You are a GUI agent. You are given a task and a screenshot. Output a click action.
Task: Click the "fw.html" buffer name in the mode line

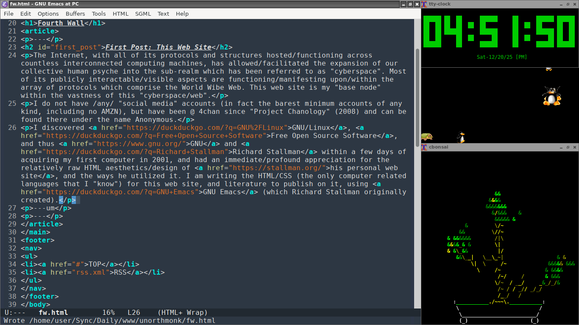[53, 312]
